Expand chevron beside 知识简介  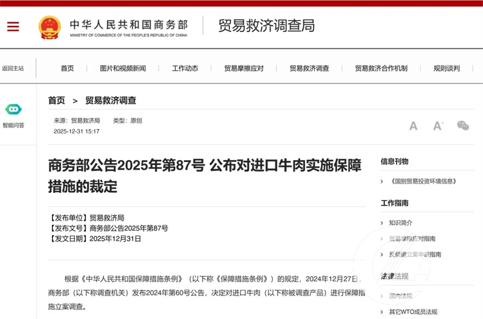pyautogui.click(x=382, y=223)
